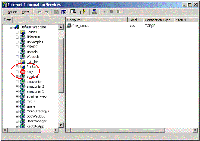Click the Start item play button
200x141 pixels.
(104, 12)
